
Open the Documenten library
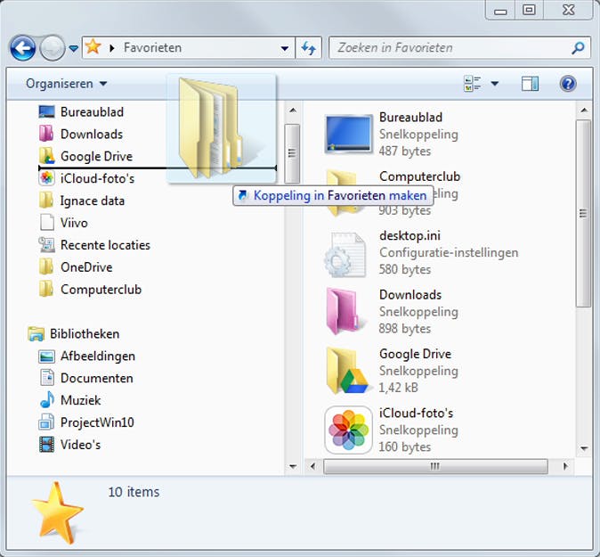[97, 379]
